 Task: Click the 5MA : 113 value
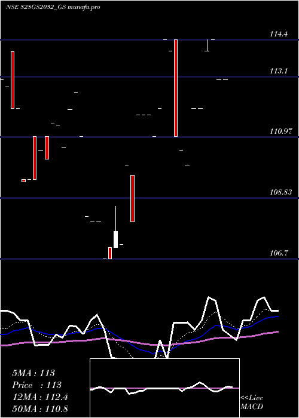point(33,373)
